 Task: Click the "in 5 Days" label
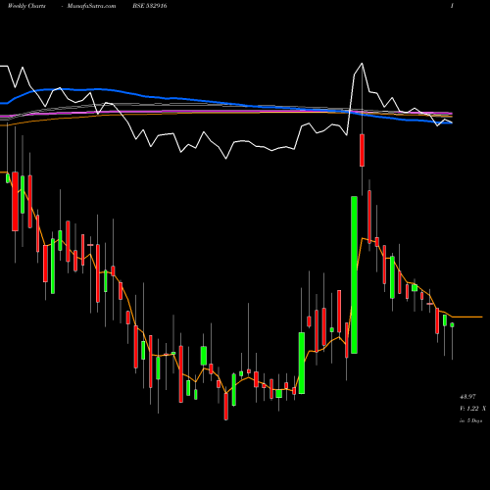tap(470, 420)
